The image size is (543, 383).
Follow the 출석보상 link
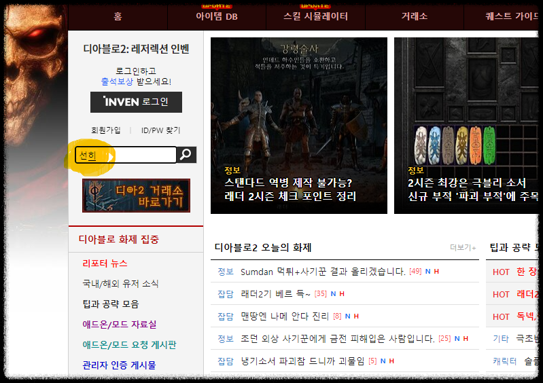pos(117,81)
